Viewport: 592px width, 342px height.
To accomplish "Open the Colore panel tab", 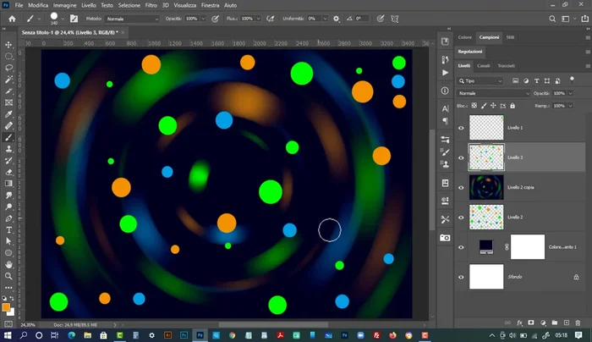I will (x=464, y=37).
